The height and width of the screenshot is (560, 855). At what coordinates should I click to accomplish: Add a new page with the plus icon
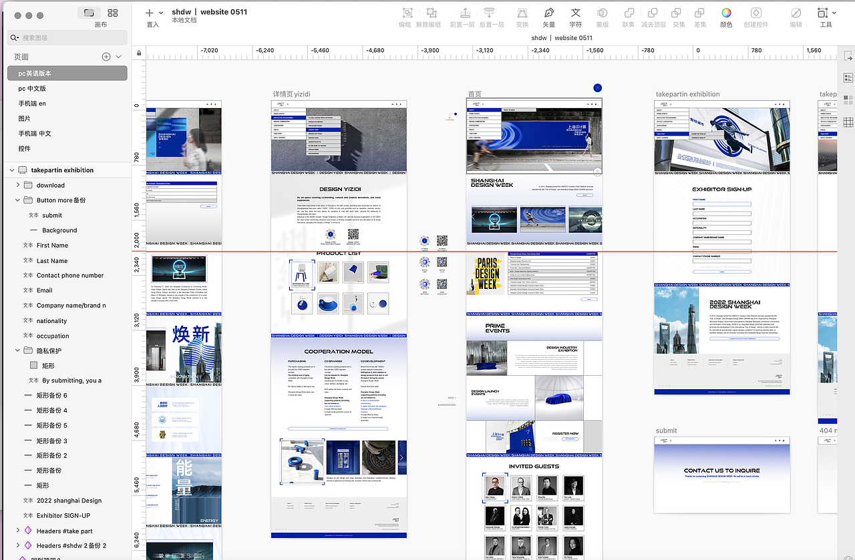coord(106,57)
